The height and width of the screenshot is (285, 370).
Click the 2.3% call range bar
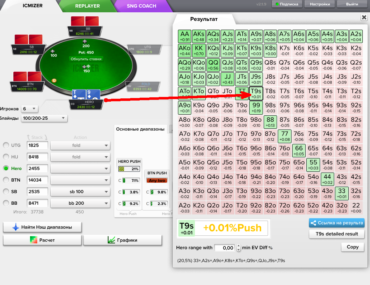coord(159,204)
